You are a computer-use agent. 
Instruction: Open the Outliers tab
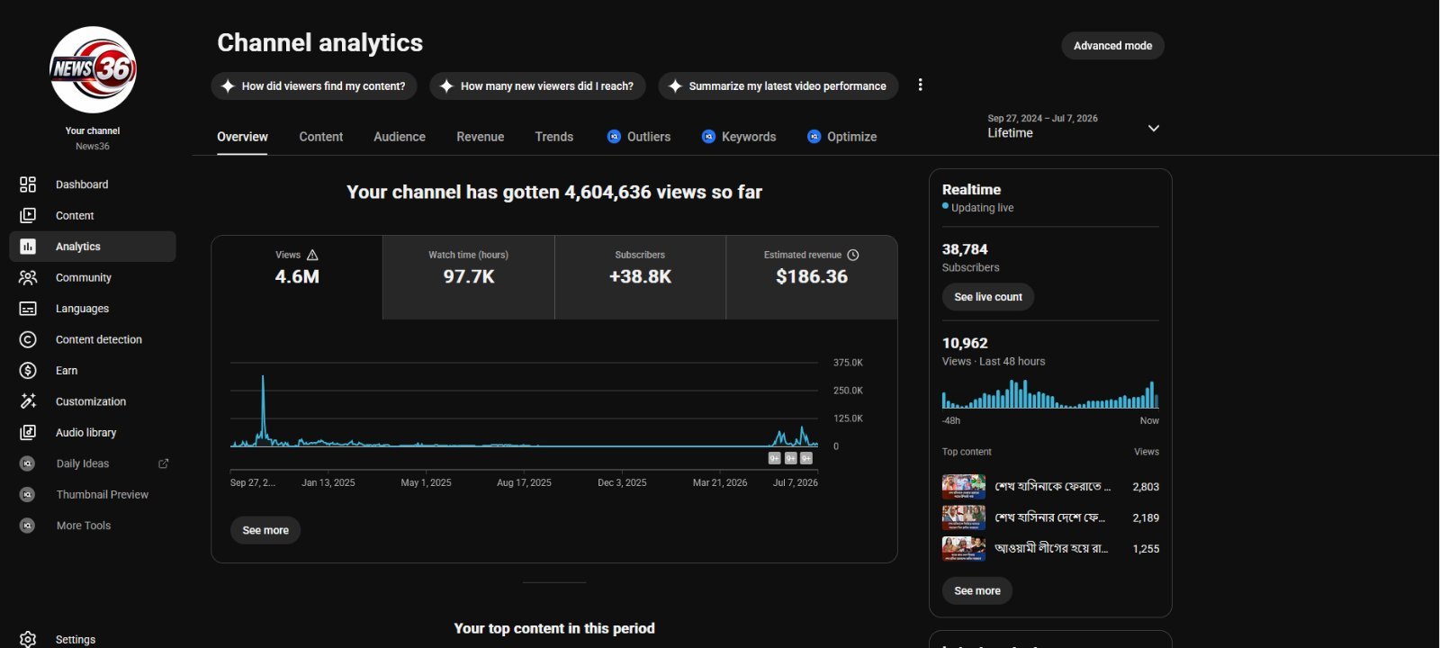point(639,137)
